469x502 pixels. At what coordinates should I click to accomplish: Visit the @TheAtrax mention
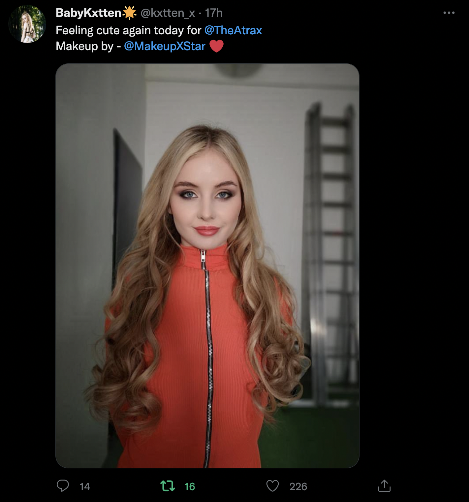pos(233,30)
